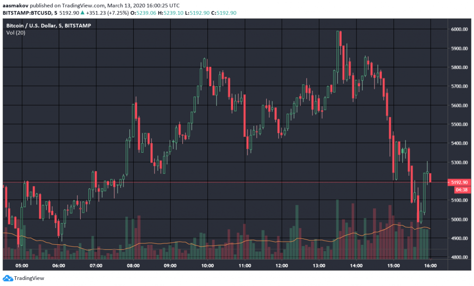This screenshot has width=474, height=286.
Task: Click the TradingView text at bottom left
Action: coord(29,278)
